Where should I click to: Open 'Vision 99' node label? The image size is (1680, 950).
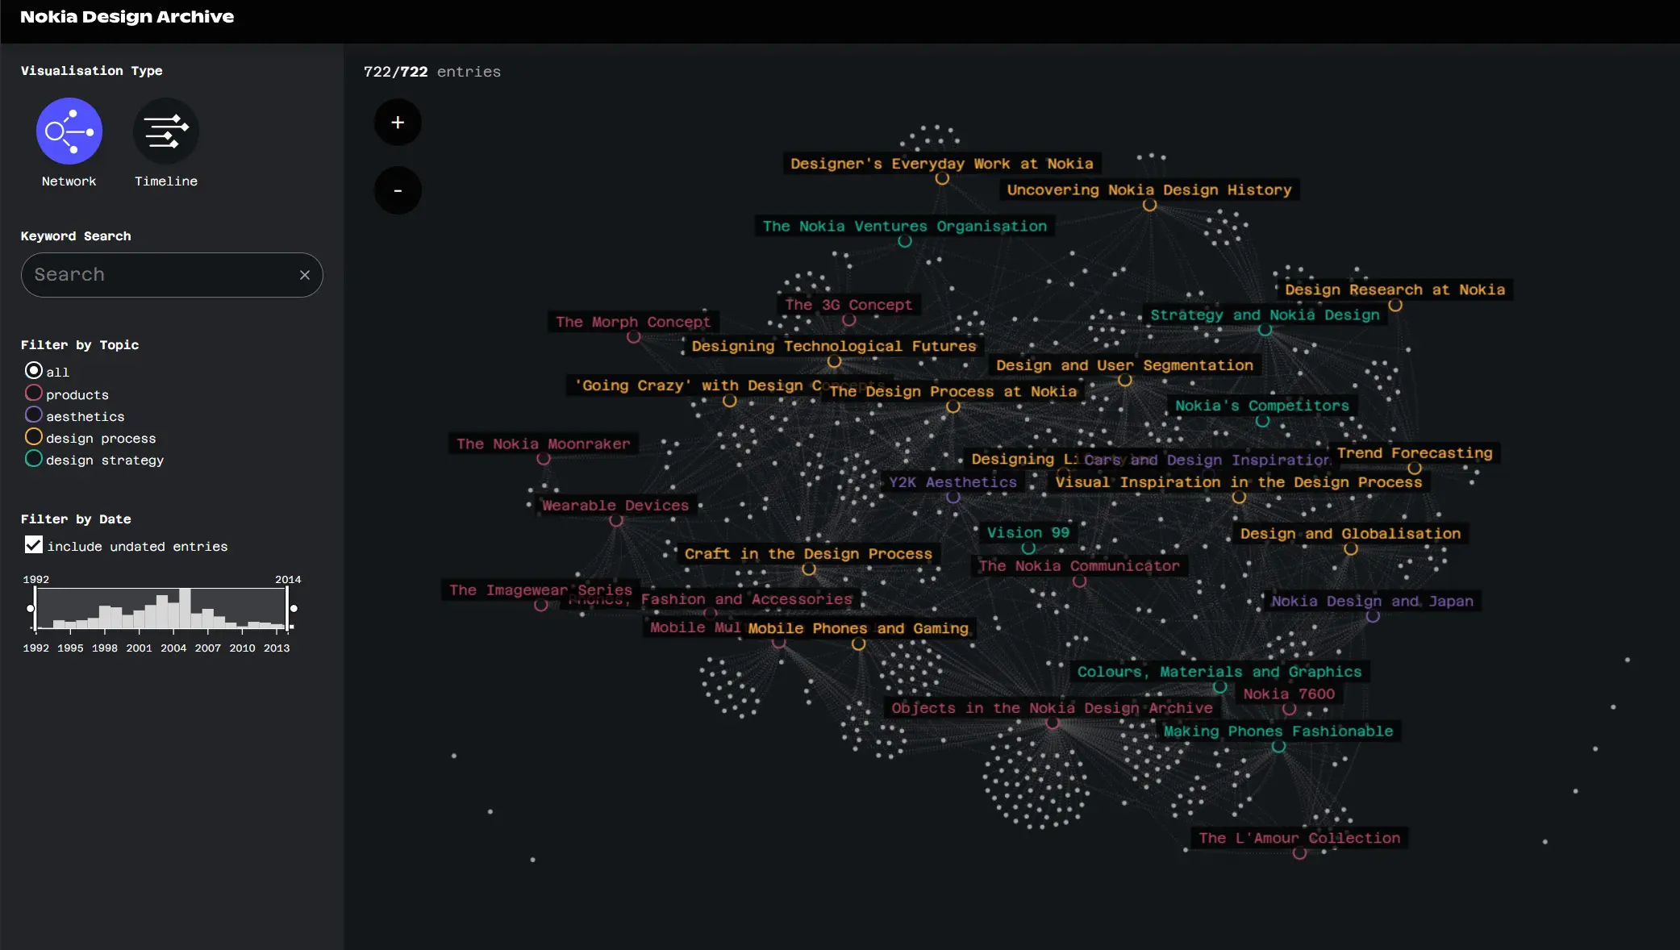[1028, 533]
